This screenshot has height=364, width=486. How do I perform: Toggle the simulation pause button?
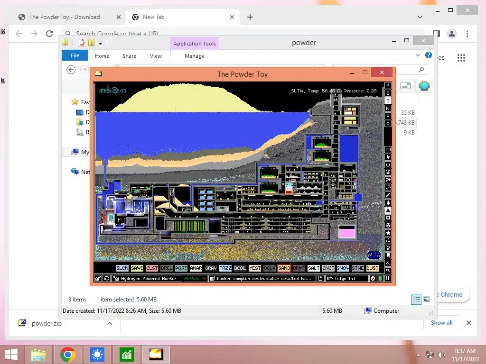(x=388, y=279)
